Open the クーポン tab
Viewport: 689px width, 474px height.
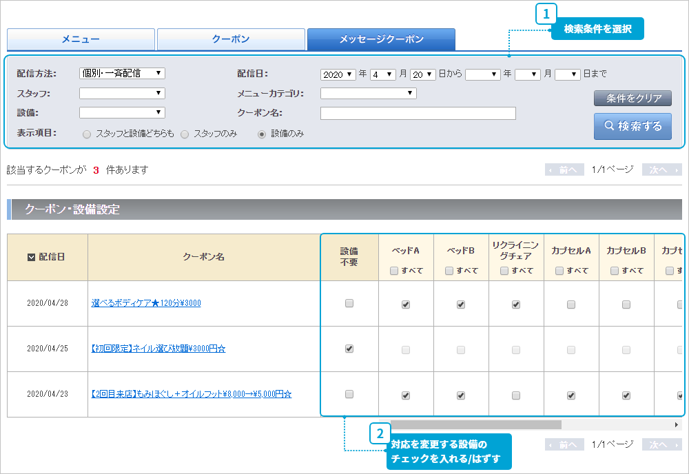pyautogui.click(x=231, y=39)
